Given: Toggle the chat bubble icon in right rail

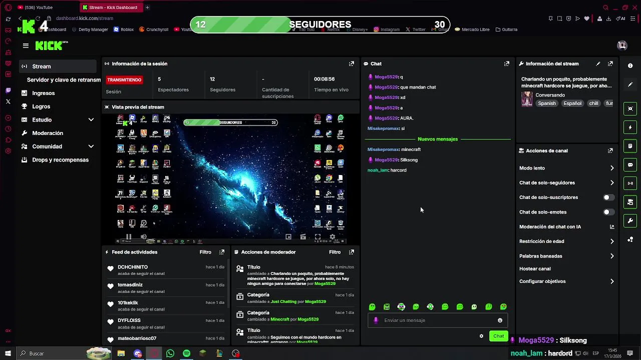Looking at the screenshot, I should point(630,164).
